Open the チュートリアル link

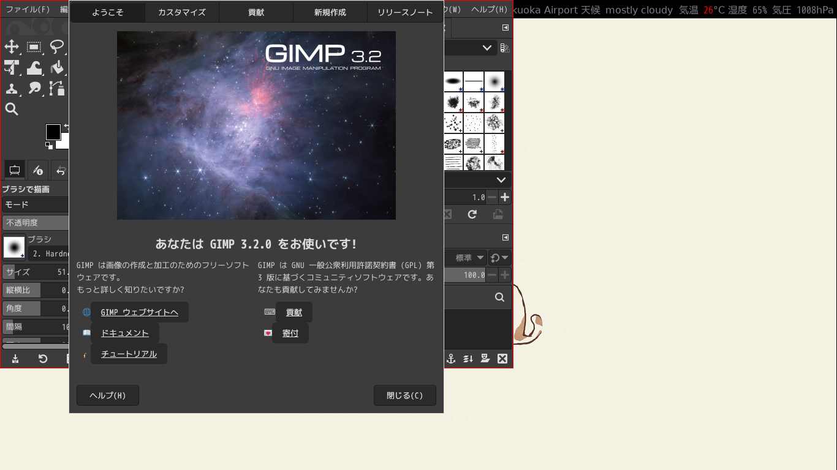tap(129, 354)
